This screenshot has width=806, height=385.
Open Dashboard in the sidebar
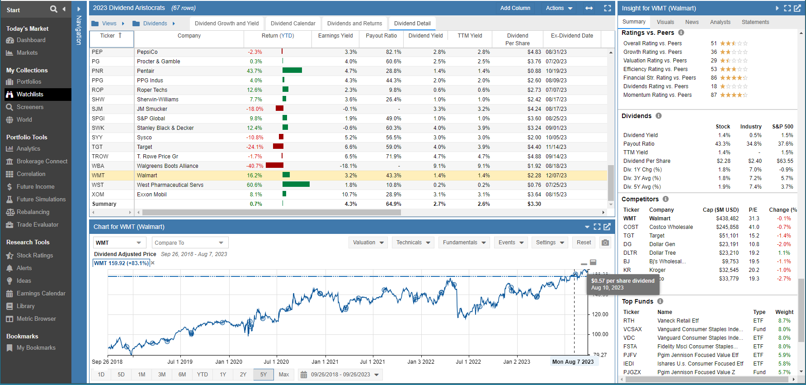[x=31, y=40]
